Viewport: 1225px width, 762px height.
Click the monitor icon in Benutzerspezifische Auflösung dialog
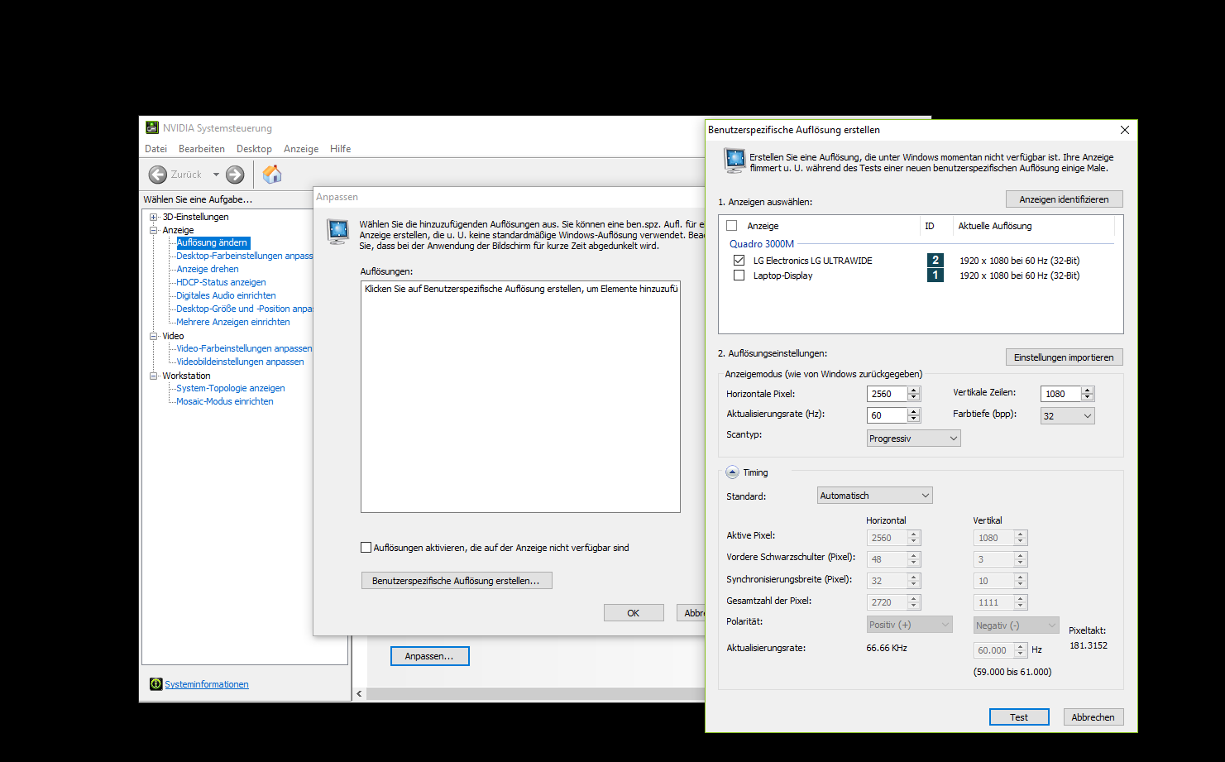pos(735,161)
